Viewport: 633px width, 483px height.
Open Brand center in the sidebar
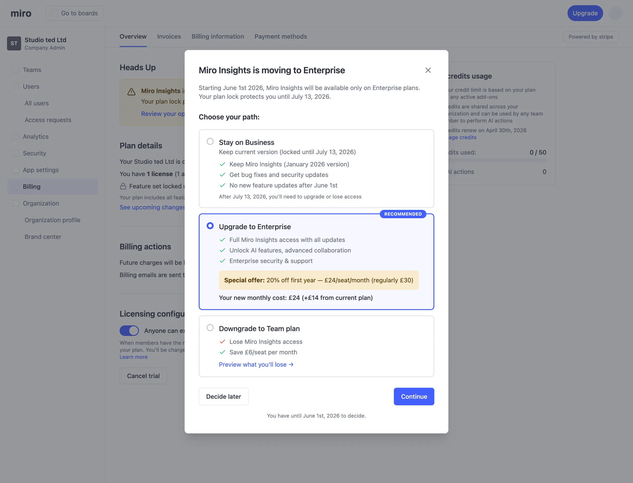click(53, 237)
